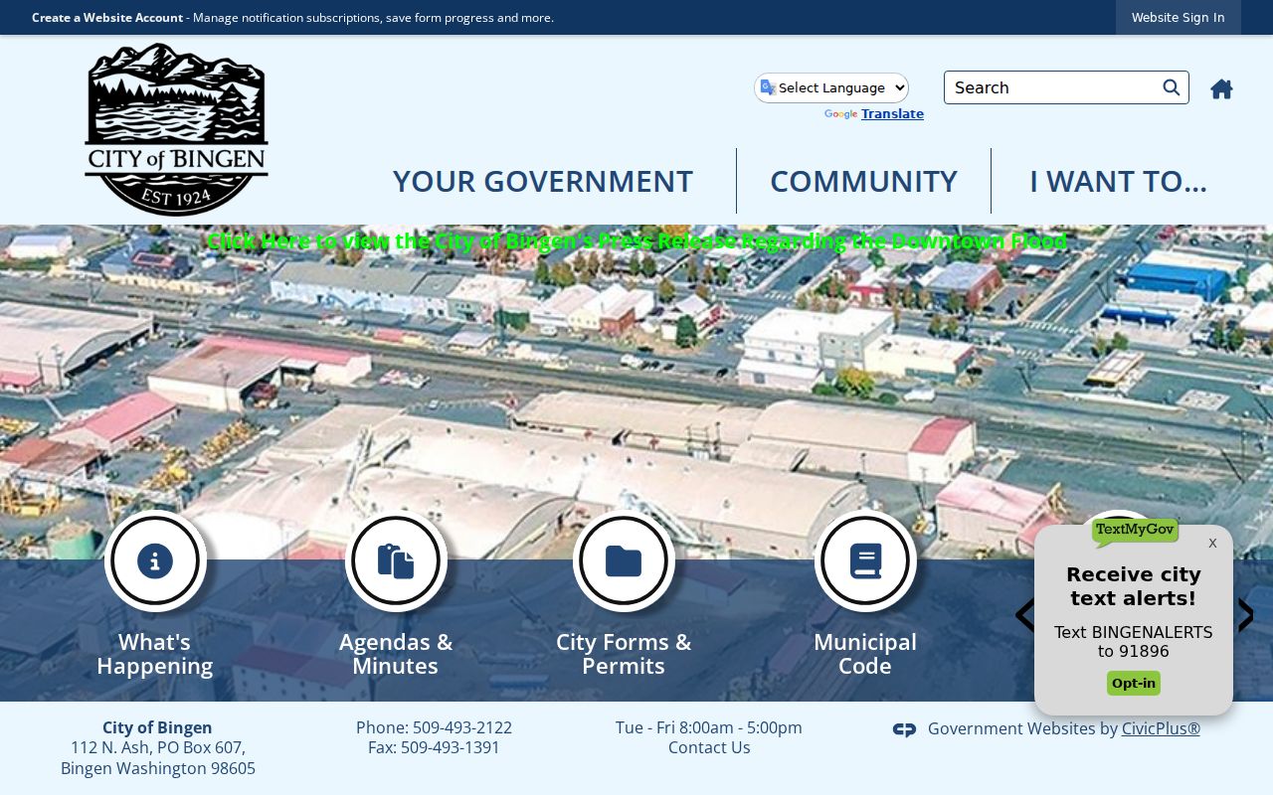Click the Website Sign In button
1273x795 pixels.
tap(1178, 17)
